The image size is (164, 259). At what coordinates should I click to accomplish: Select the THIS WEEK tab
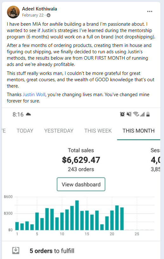click(98, 131)
